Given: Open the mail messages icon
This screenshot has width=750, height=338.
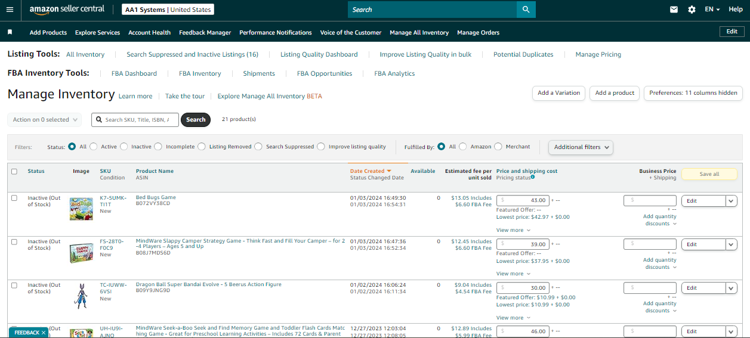Looking at the screenshot, I should click(674, 10).
